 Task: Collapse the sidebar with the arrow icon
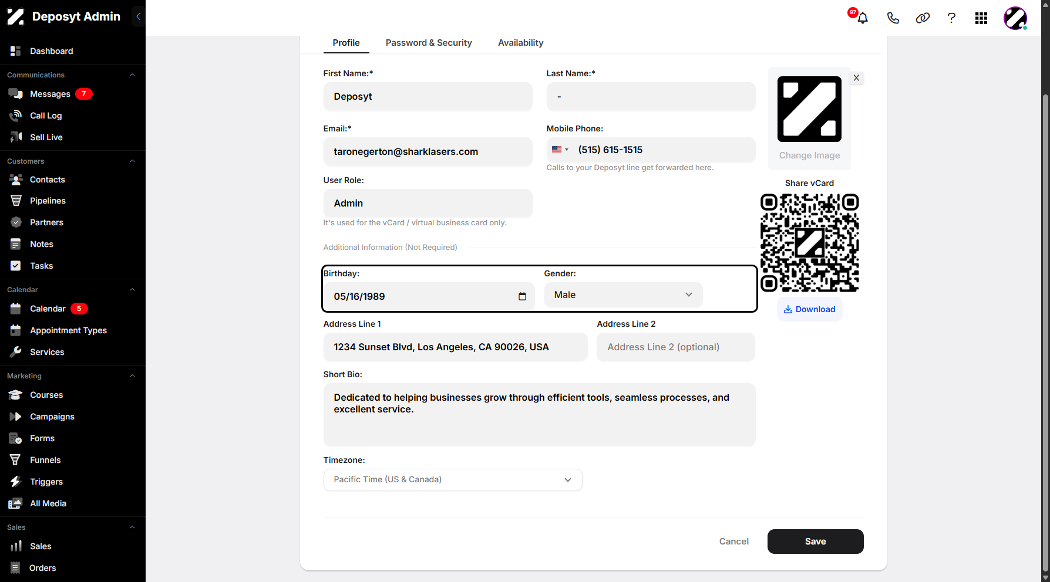[138, 16]
